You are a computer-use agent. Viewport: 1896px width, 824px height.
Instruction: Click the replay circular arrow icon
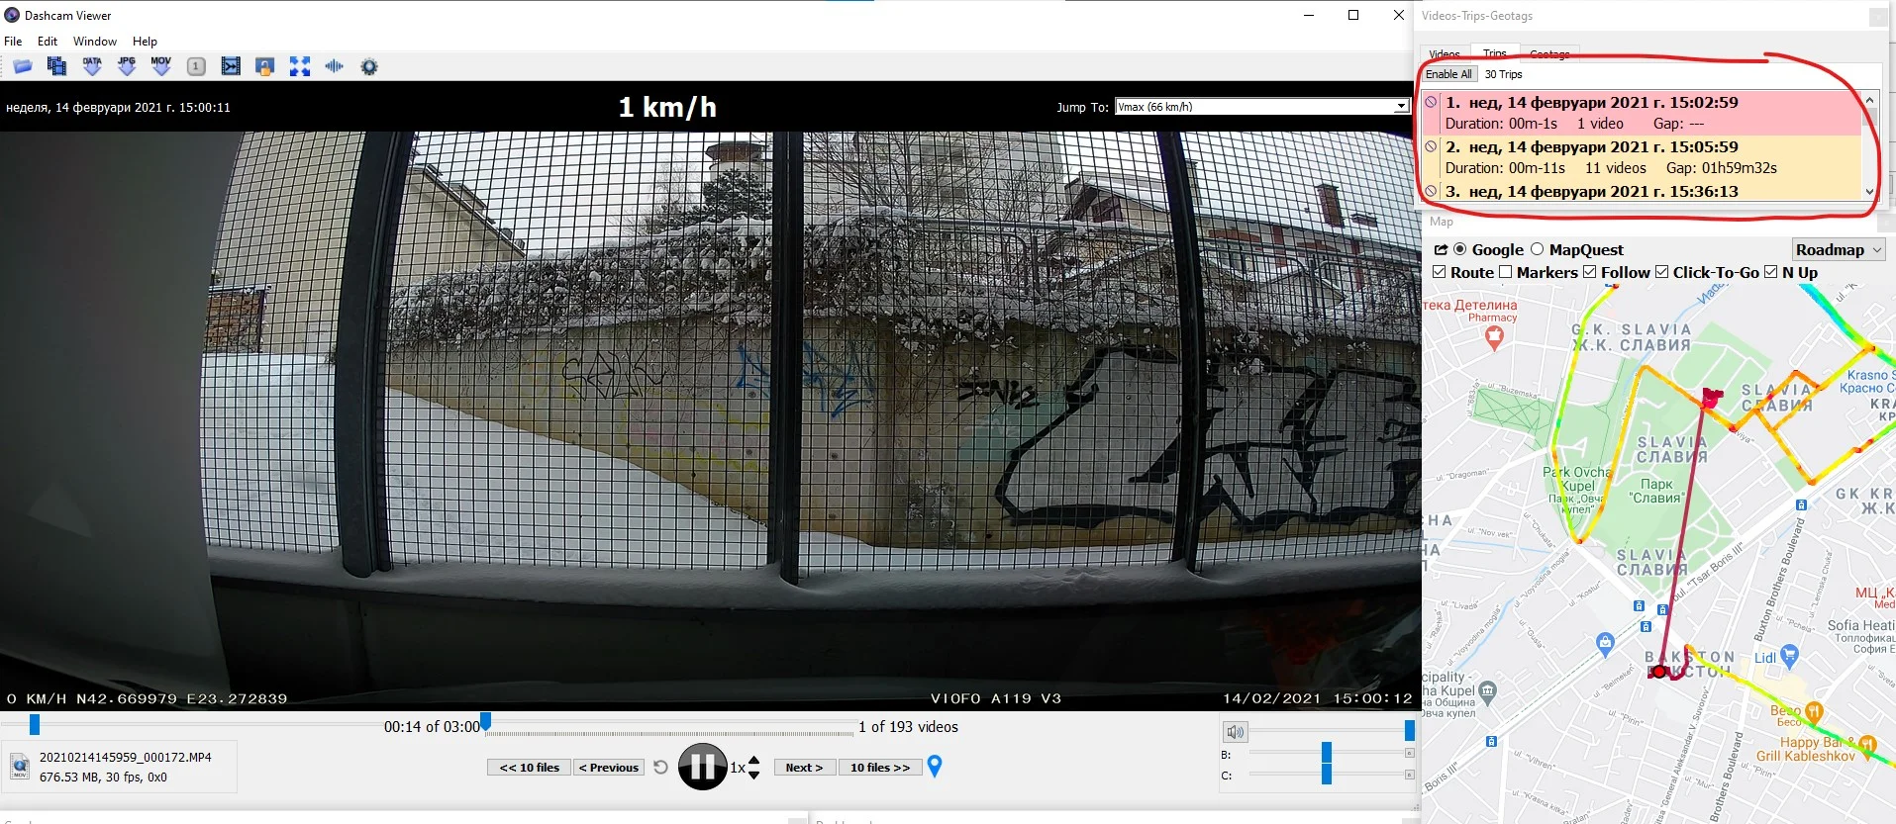point(661,767)
